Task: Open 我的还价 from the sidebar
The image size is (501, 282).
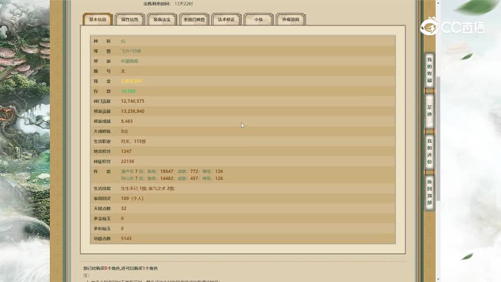Action: [429, 152]
